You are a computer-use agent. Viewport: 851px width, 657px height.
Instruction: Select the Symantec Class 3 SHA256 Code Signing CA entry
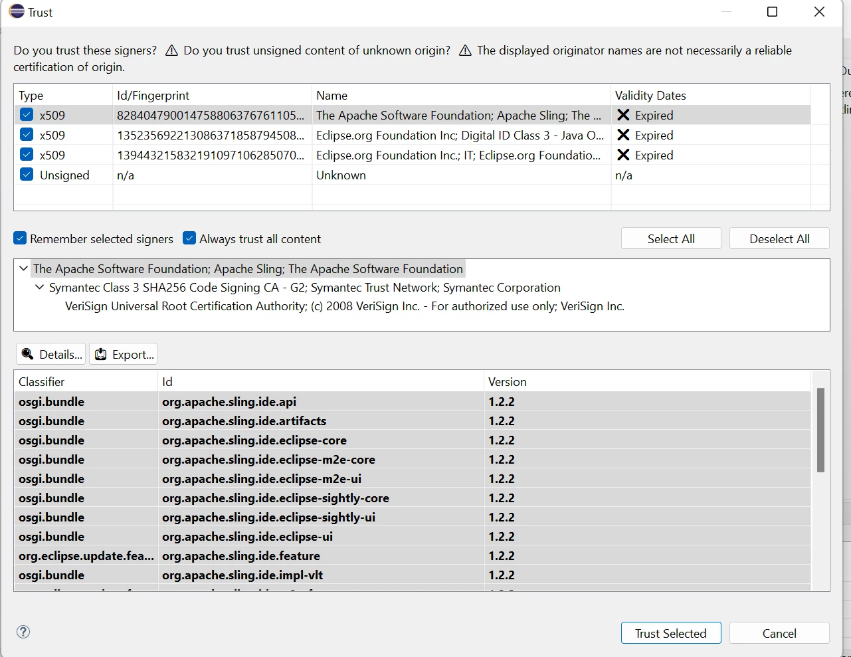305,288
